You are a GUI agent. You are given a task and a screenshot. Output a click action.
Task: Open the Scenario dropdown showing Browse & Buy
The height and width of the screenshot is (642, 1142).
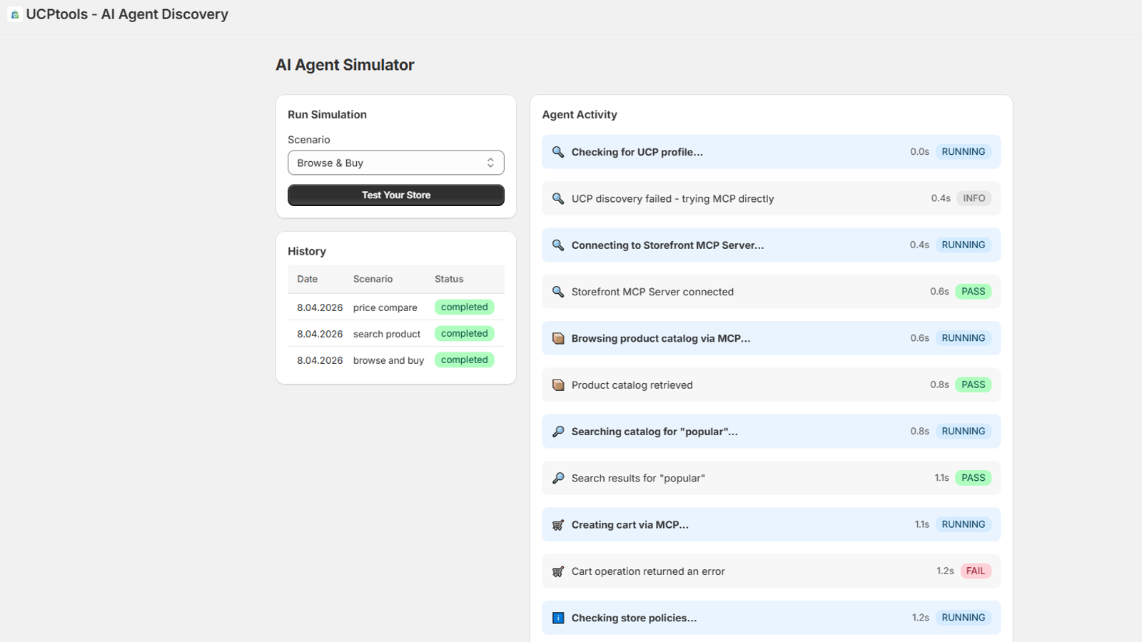[x=396, y=163]
